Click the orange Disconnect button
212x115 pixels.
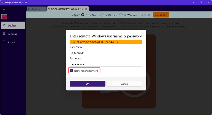(x=161, y=15)
